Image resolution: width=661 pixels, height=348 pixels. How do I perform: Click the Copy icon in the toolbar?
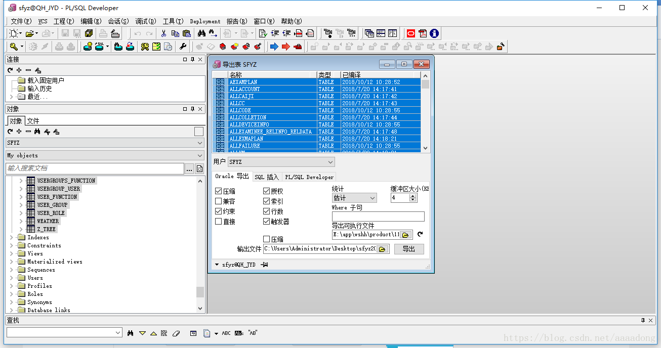point(175,33)
